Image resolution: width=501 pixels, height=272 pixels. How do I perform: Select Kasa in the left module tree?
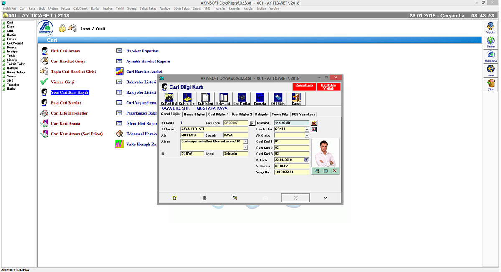(x=10, y=27)
